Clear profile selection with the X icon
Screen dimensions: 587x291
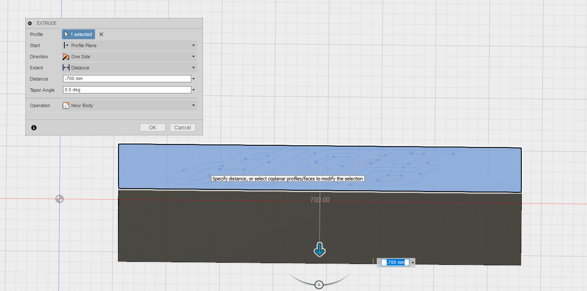click(101, 34)
